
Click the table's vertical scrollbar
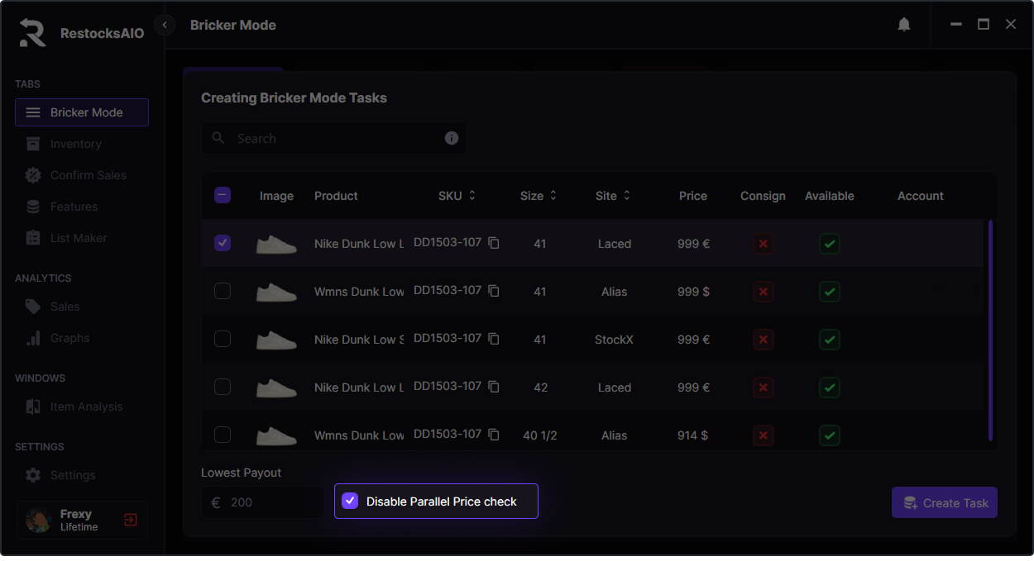click(x=990, y=330)
